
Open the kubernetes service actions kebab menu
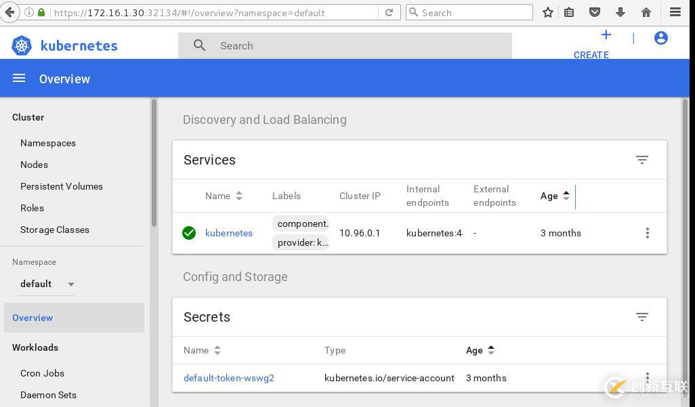click(x=648, y=233)
